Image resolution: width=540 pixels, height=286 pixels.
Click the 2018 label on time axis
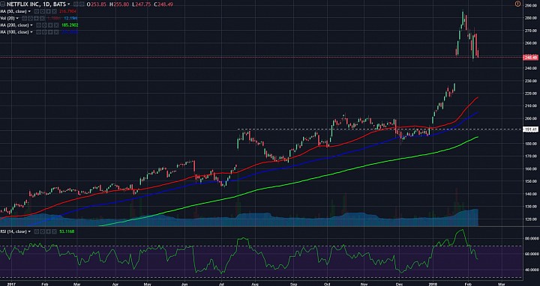[433, 284]
